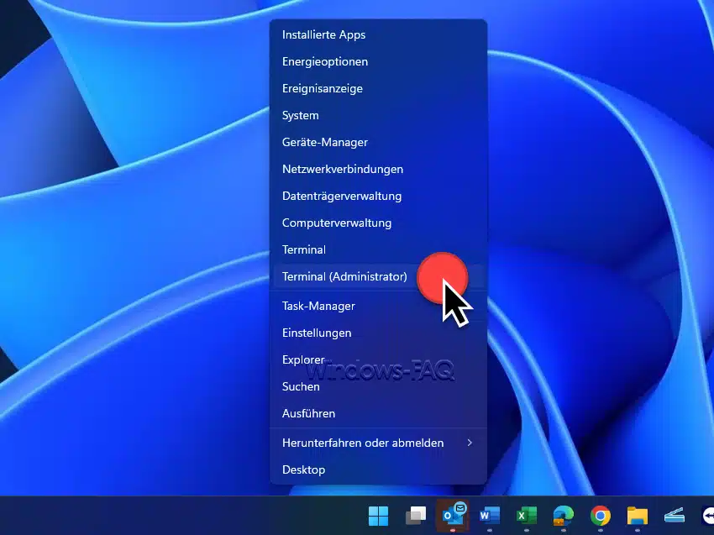Show Desktop via menu entry
714x535 pixels.
click(x=378, y=469)
